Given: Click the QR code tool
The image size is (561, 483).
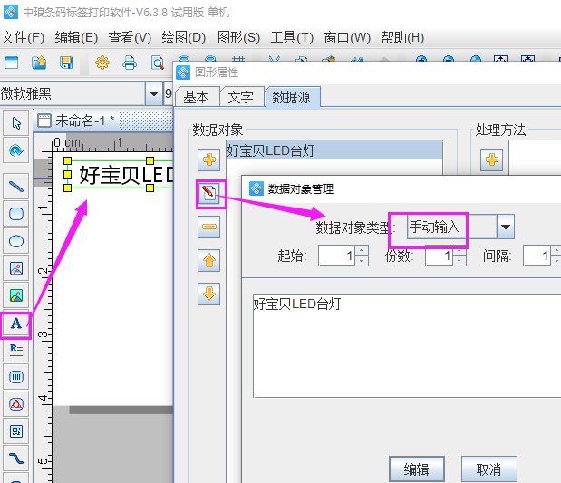Looking at the screenshot, I should [x=15, y=430].
